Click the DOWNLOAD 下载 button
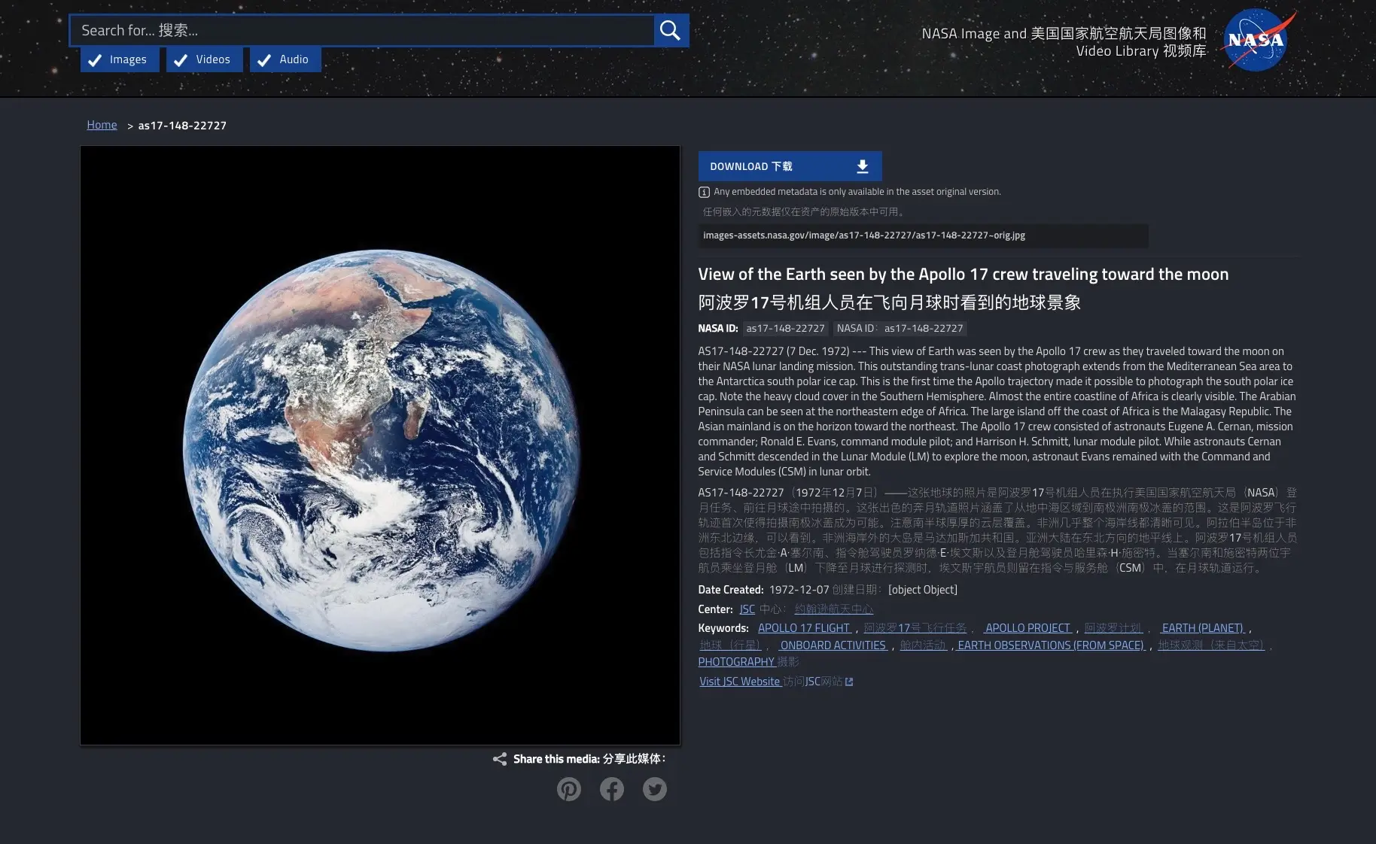Viewport: 1376px width, 844px height. point(790,166)
